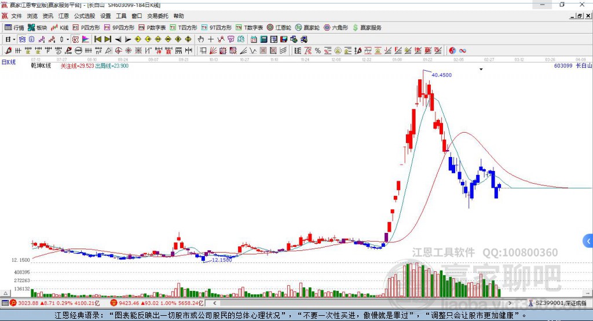
Task: Click the 乾坤K线 indicator label
Action: tap(41, 66)
